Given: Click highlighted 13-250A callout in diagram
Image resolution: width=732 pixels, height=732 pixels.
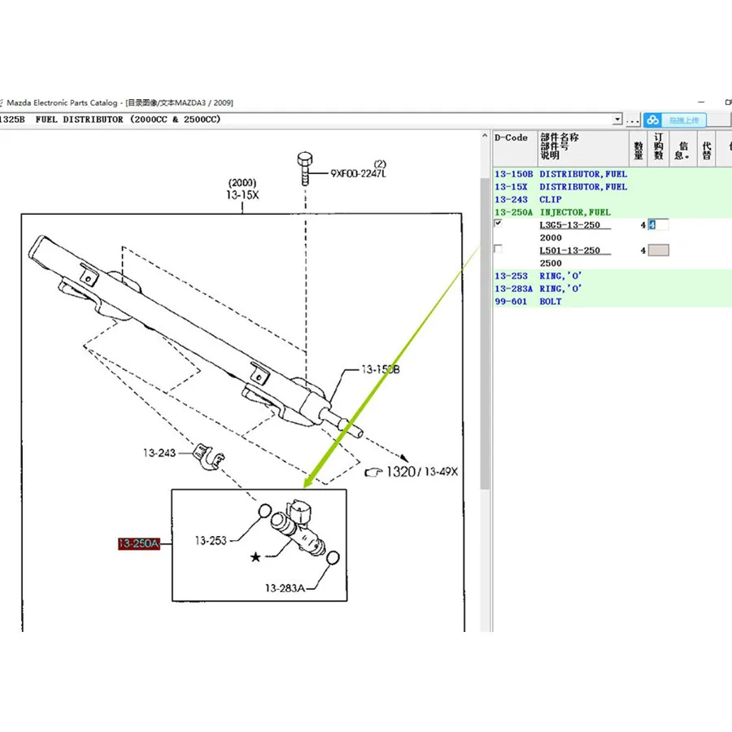Looking at the screenshot, I should [x=139, y=544].
